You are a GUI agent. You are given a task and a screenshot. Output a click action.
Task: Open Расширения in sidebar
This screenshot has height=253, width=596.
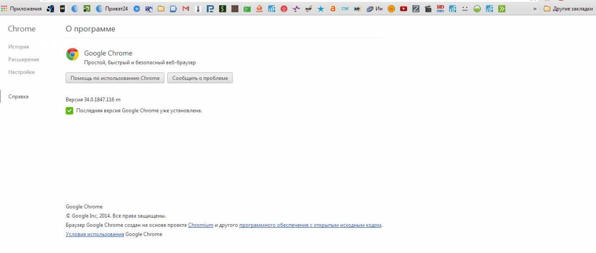click(23, 59)
